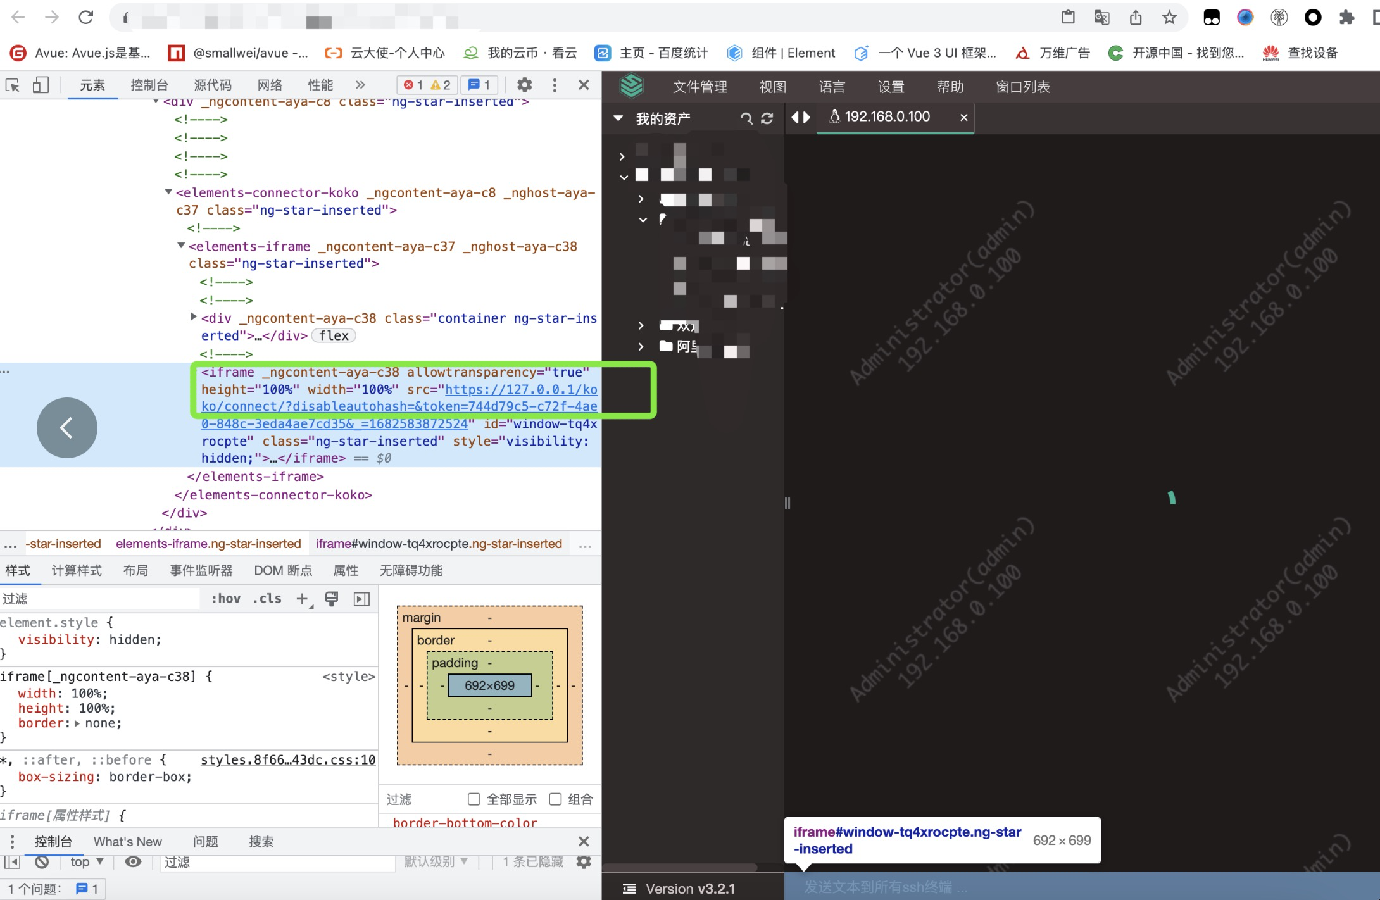Open the 事件监听器 sub-tab
The height and width of the screenshot is (900, 1380).
point(201,570)
